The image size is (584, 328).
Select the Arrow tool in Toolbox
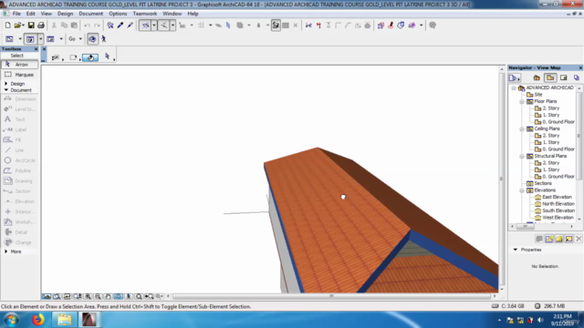20,65
